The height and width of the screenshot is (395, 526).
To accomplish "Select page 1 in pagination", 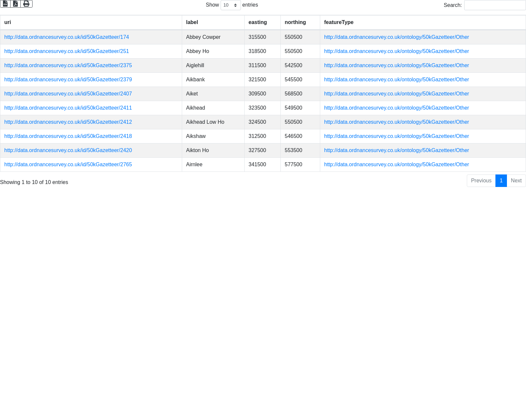I will (501, 181).
